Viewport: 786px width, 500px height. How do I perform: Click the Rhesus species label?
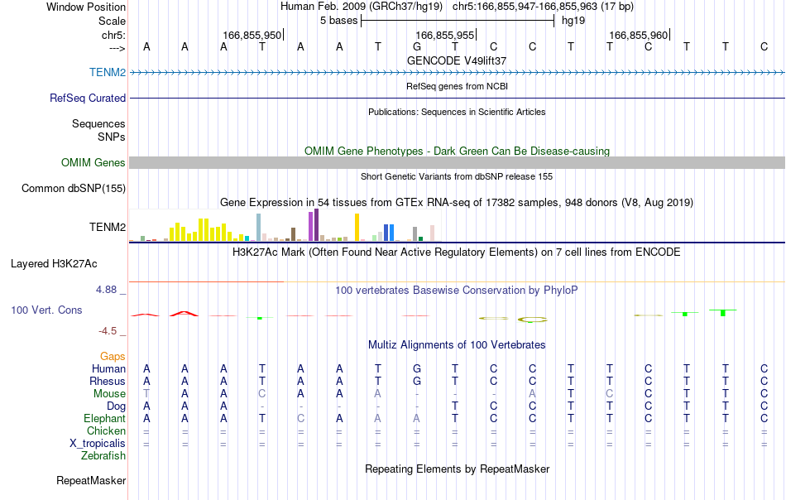pos(108,381)
